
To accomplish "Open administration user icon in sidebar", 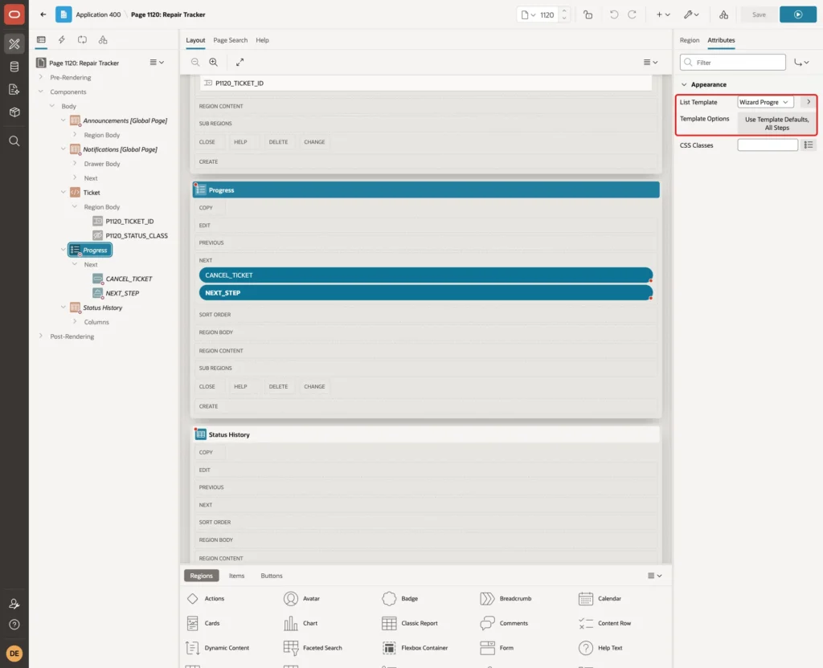I will 14,604.
